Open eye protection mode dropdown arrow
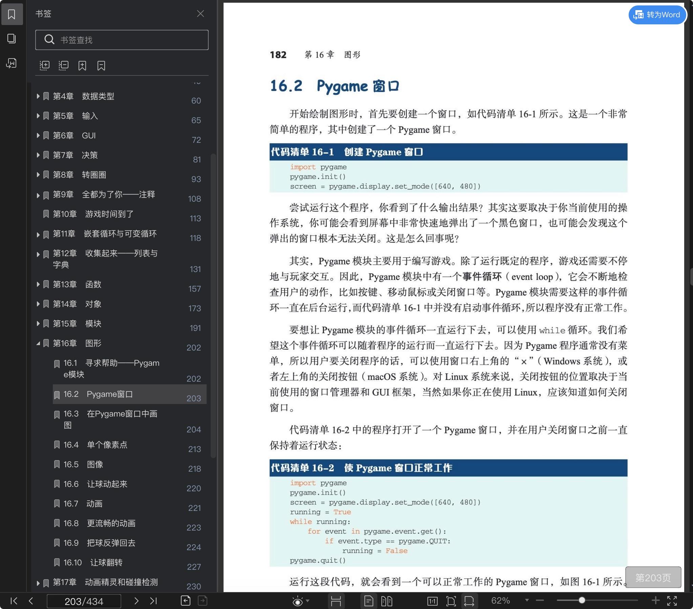The height and width of the screenshot is (609, 693). pos(308,601)
